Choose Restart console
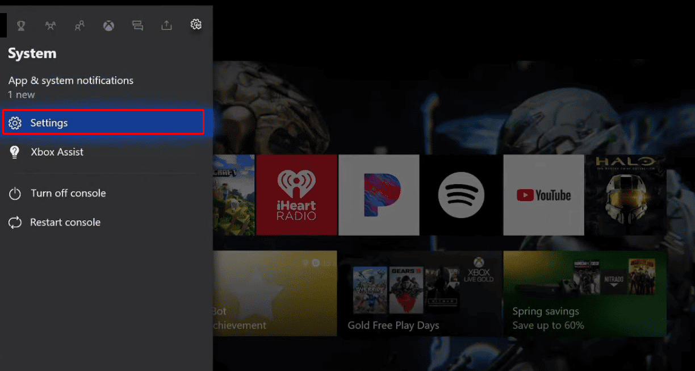The height and width of the screenshot is (371, 695). click(x=65, y=223)
